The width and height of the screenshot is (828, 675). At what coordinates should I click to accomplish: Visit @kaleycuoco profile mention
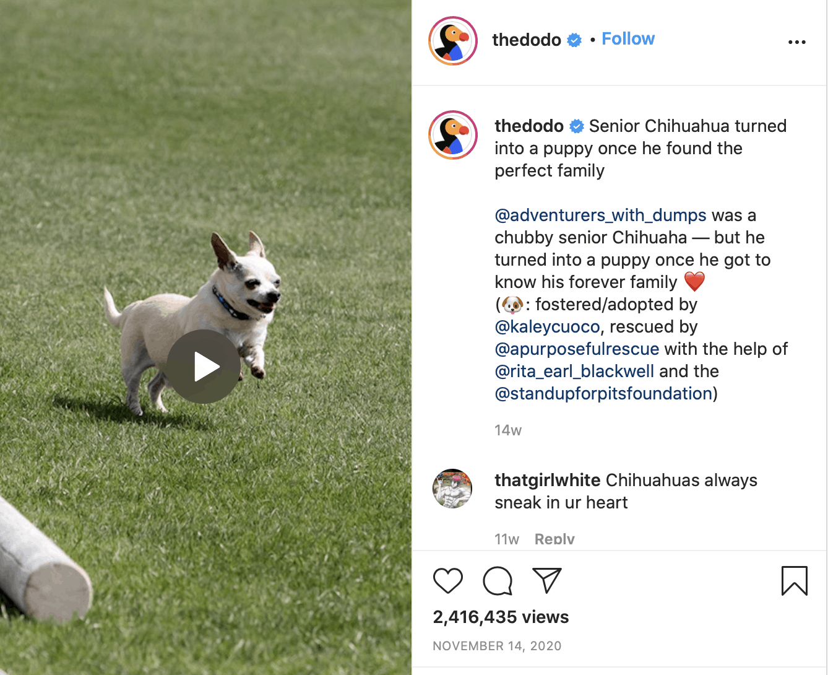click(x=547, y=327)
